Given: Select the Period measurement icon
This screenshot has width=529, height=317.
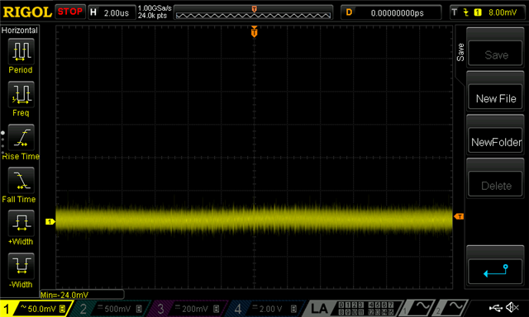Looking at the screenshot, I should [21, 52].
